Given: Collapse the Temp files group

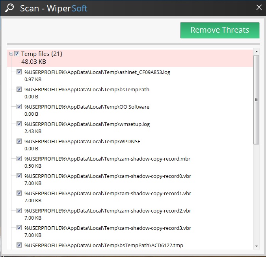Looking at the screenshot, I should tap(11, 54).
